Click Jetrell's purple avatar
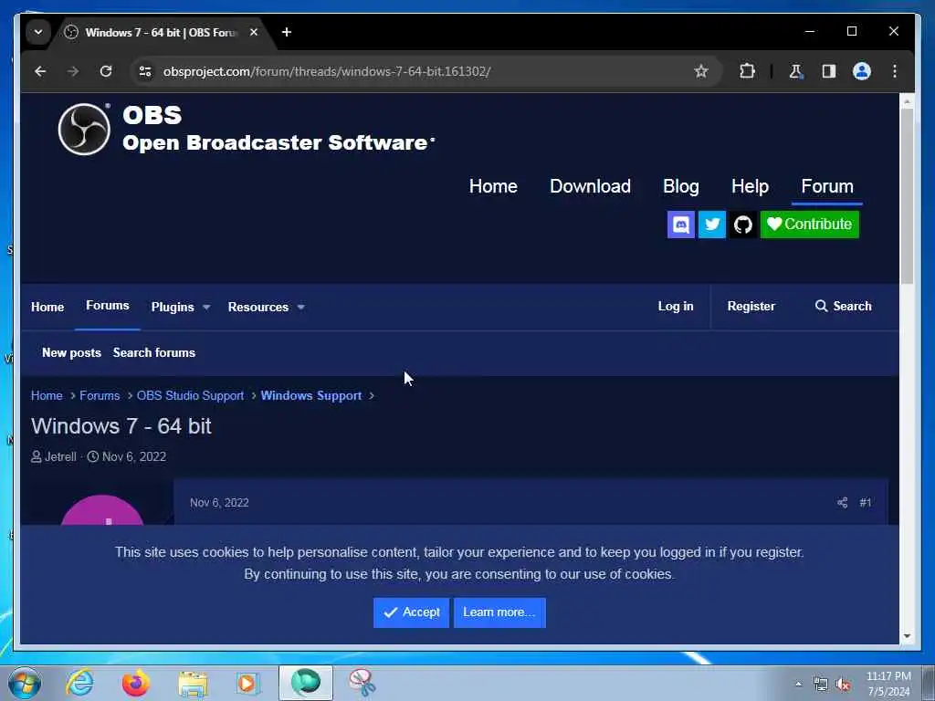935x701 pixels. tap(102, 510)
